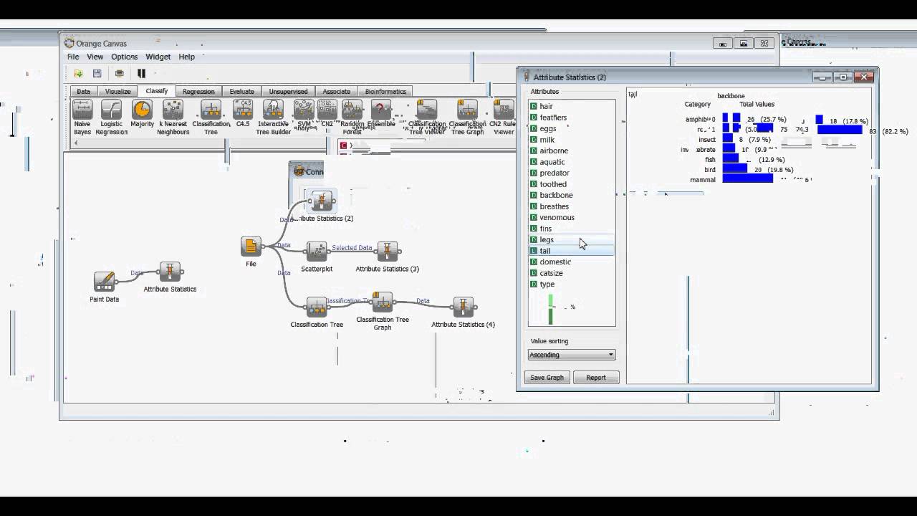Select the SVM widget icon
917x516 pixels.
(304, 110)
